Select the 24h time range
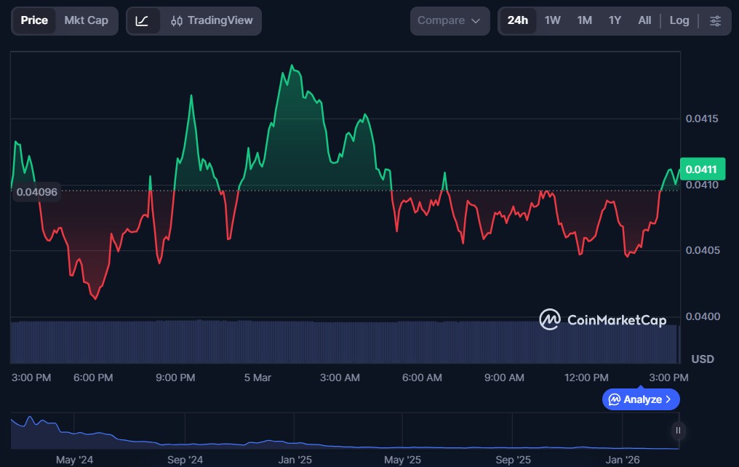 click(x=517, y=20)
